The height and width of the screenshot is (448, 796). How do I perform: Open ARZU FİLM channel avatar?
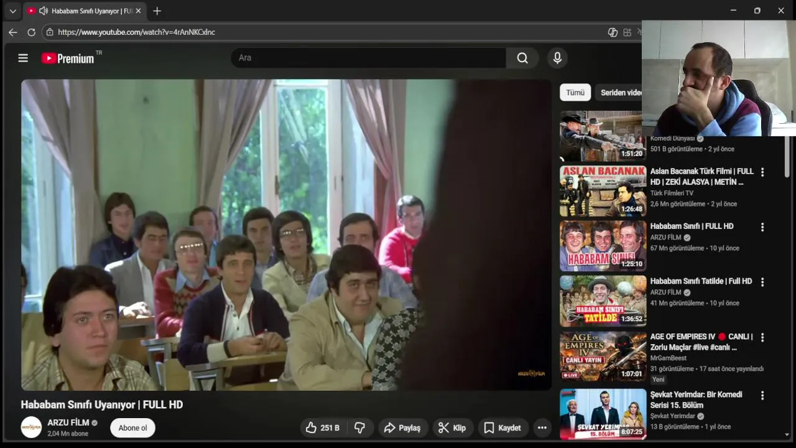pos(31,427)
